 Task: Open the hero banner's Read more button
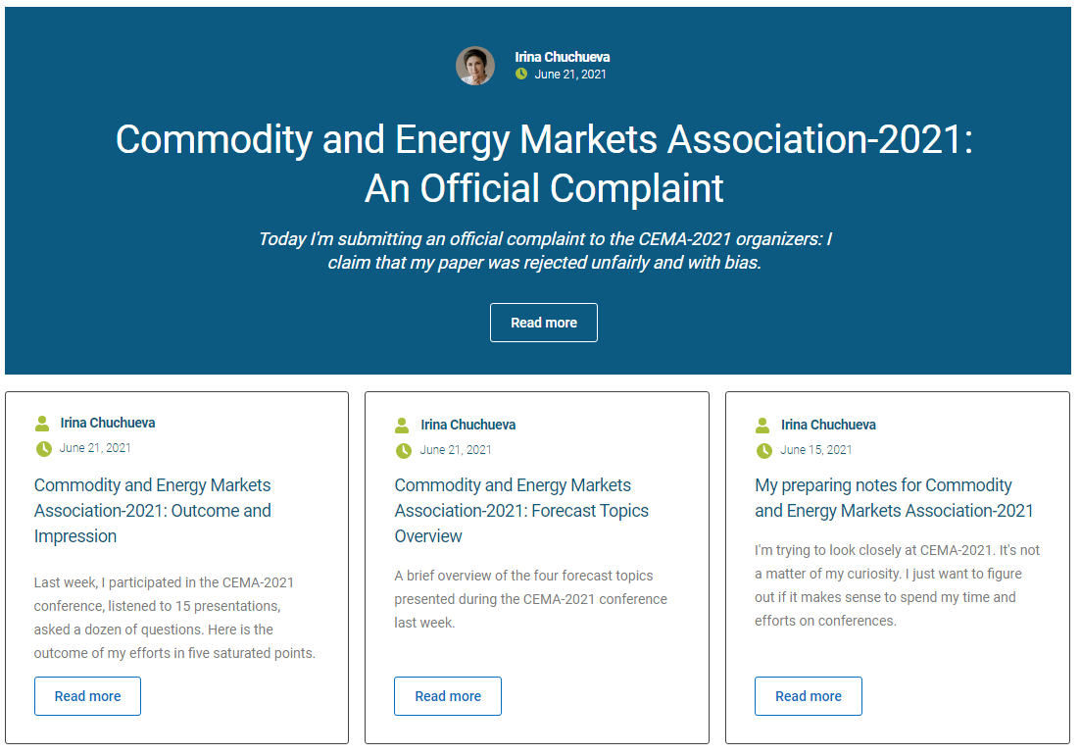tap(544, 323)
